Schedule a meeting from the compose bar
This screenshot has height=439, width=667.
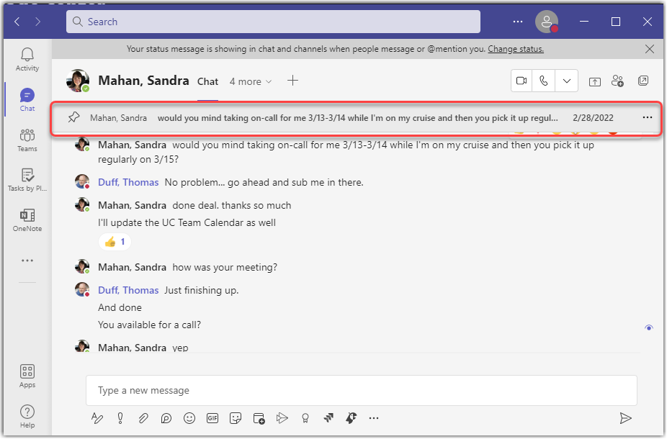[x=259, y=417]
